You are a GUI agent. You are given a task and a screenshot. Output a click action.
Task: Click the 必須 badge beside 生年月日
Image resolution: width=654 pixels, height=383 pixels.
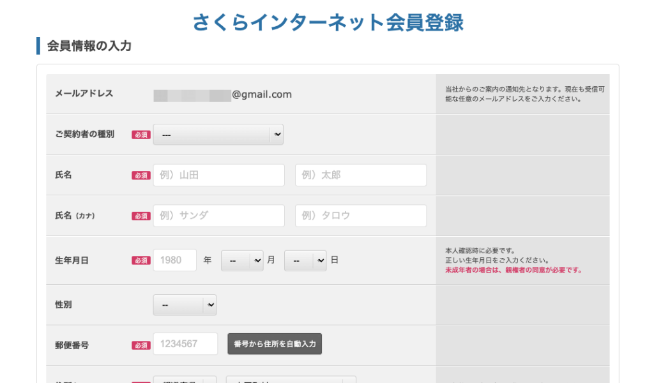pyautogui.click(x=141, y=260)
